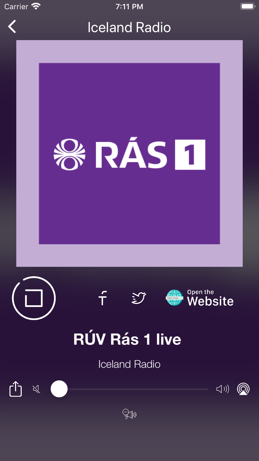Open the Website link text

pos(210,298)
